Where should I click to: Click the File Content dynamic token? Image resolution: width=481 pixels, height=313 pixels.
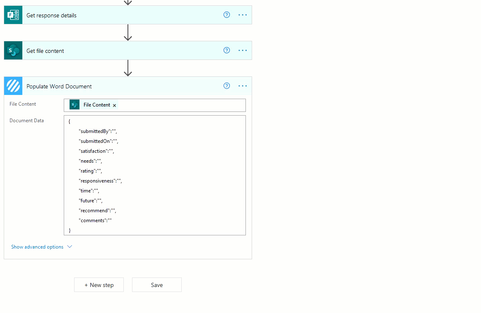click(94, 104)
